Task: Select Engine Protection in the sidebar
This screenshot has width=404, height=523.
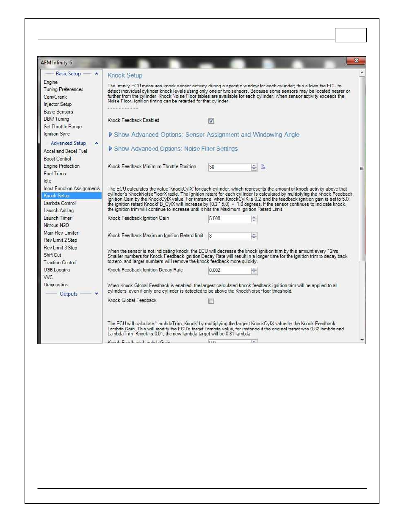Action: [61, 166]
